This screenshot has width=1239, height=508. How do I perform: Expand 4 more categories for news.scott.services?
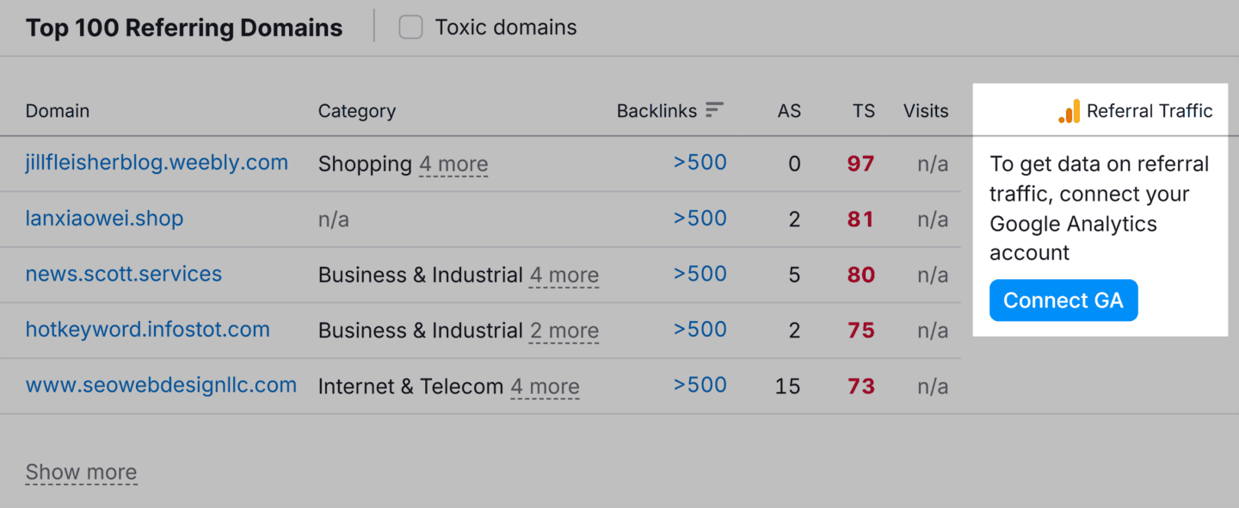pyautogui.click(x=564, y=275)
